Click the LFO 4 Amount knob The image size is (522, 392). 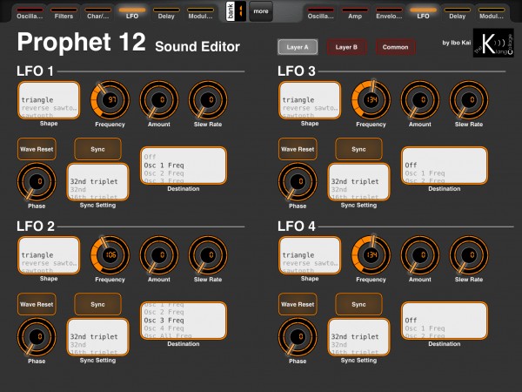click(420, 255)
